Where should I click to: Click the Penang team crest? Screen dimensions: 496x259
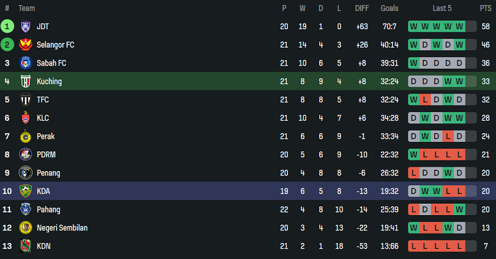point(25,172)
